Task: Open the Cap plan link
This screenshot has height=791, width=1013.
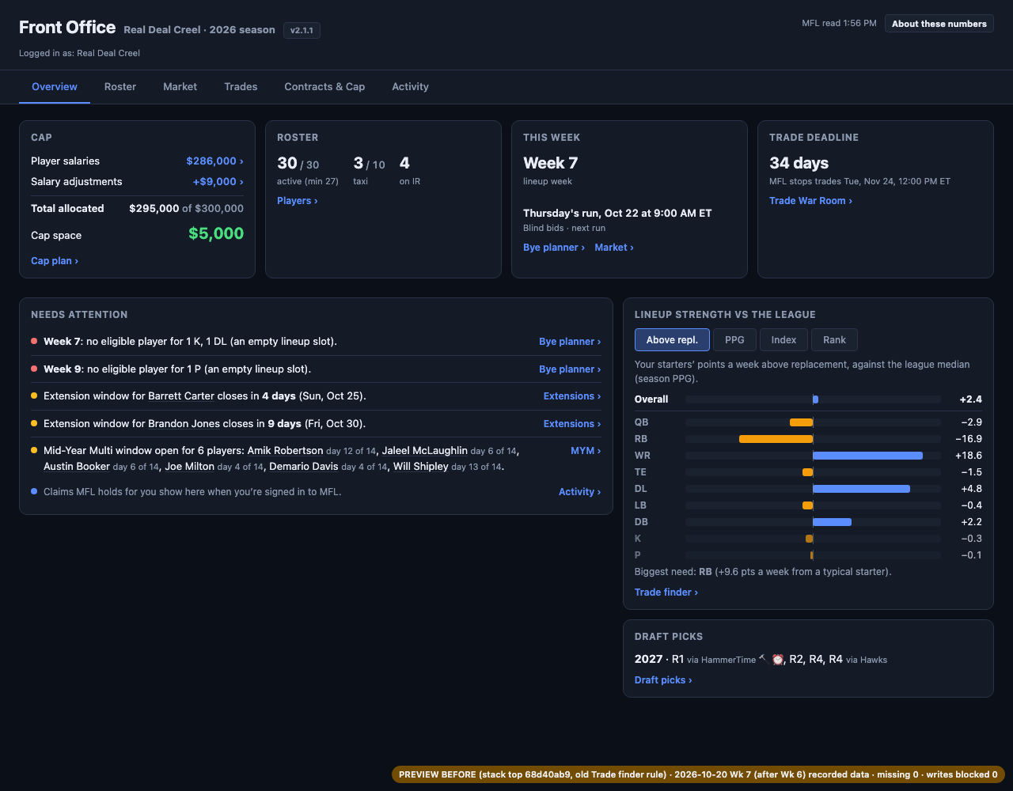Action: (55, 260)
